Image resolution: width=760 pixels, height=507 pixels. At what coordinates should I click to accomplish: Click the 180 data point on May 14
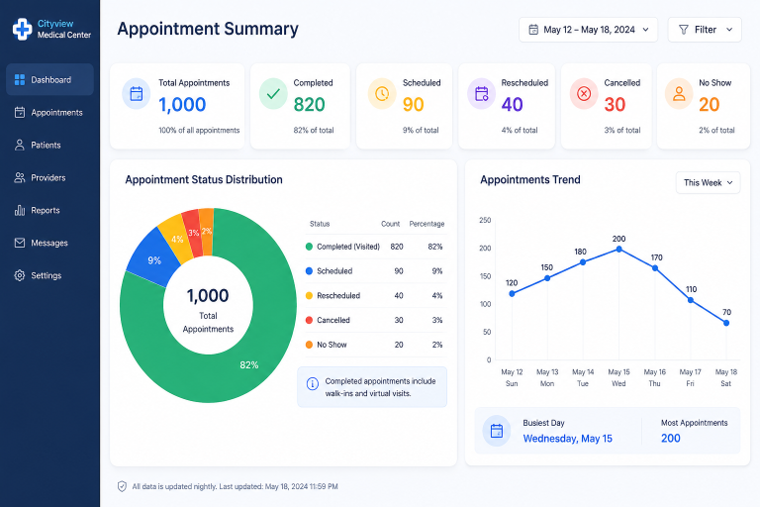[x=583, y=262]
